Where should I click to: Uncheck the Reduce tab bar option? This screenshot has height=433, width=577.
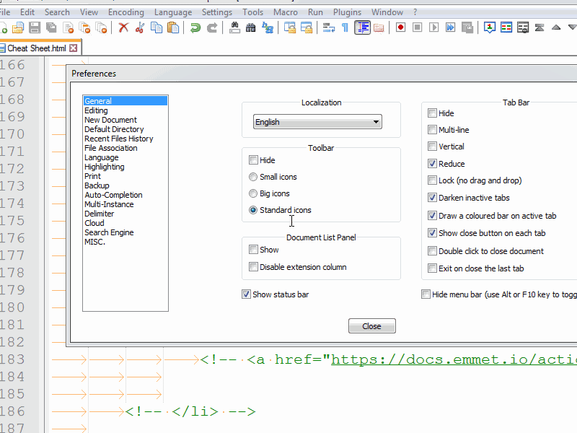click(432, 164)
